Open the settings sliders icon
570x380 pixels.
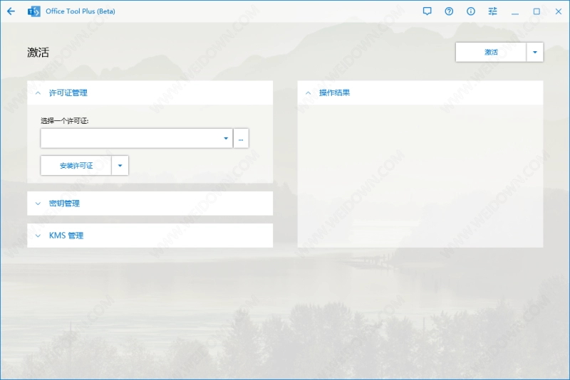(492, 11)
